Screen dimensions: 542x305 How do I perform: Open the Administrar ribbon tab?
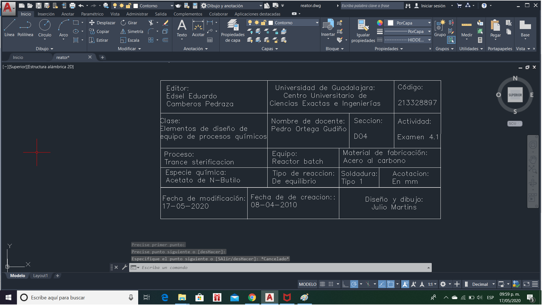point(137,14)
